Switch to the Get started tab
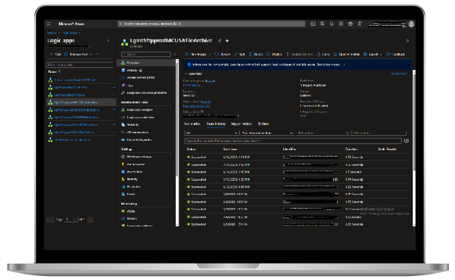 coord(192,124)
